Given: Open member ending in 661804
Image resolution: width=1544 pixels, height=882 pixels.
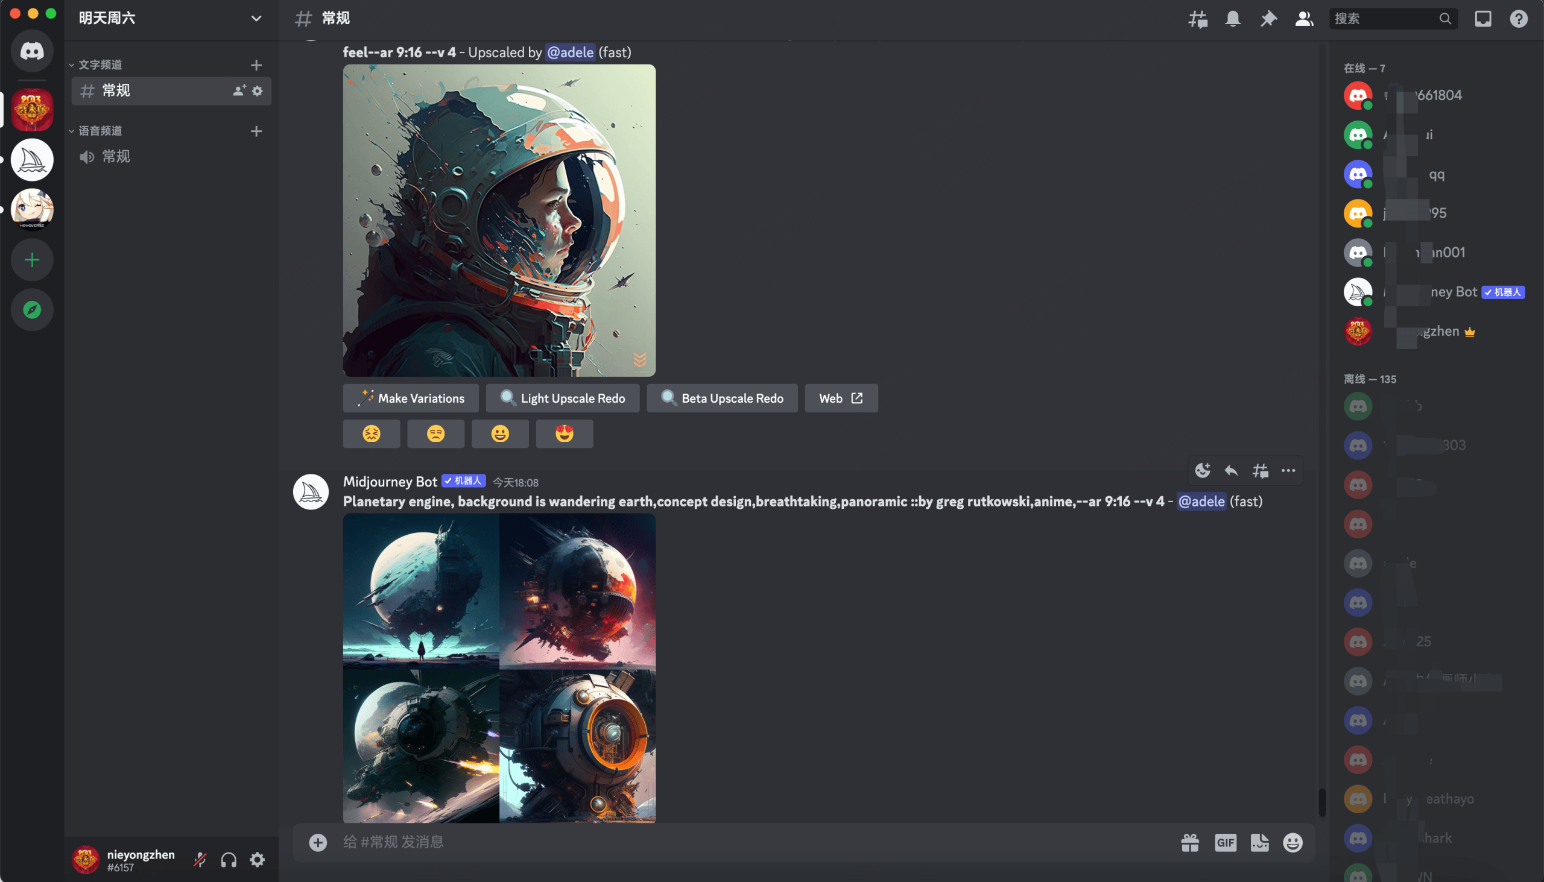Looking at the screenshot, I should (x=1434, y=96).
